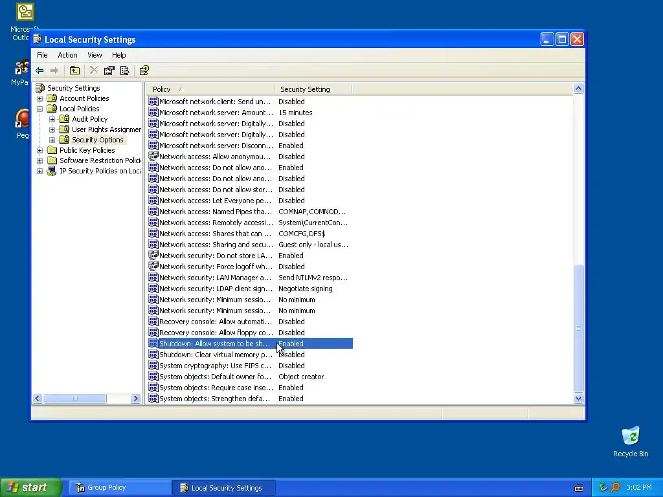Click the green tray icon left of magnifier
The image size is (663, 497).
(x=603, y=487)
